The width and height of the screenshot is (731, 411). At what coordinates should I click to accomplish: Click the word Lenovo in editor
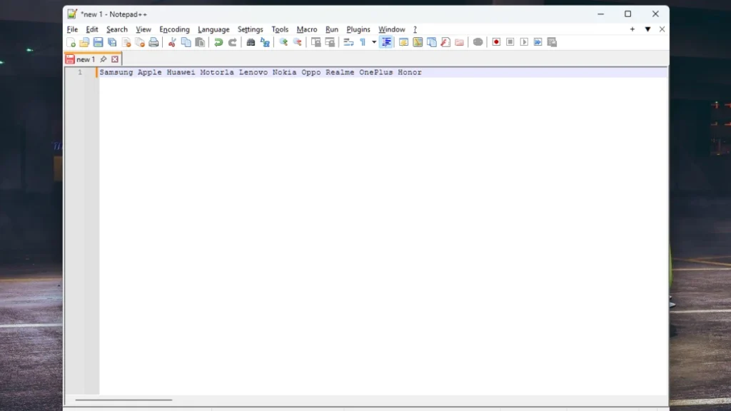(253, 72)
